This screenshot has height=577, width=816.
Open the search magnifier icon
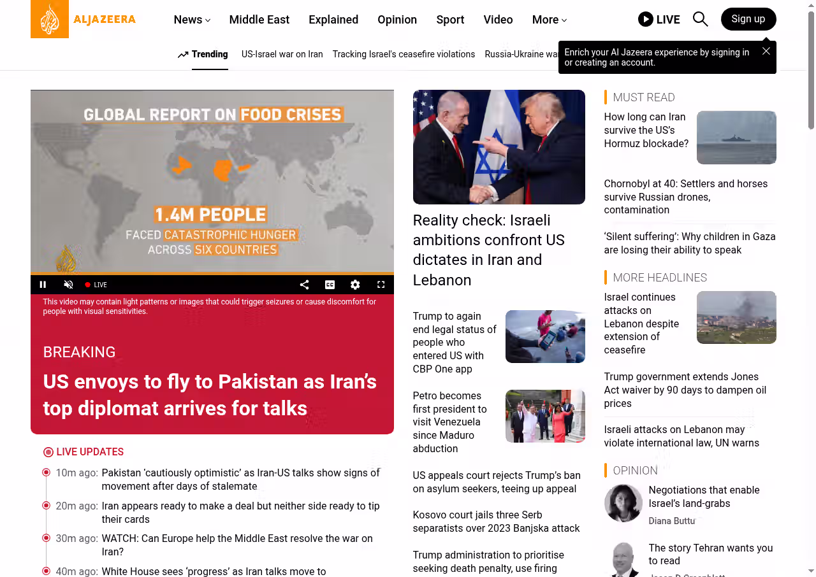pyautogui.click(x=700, y=19)
